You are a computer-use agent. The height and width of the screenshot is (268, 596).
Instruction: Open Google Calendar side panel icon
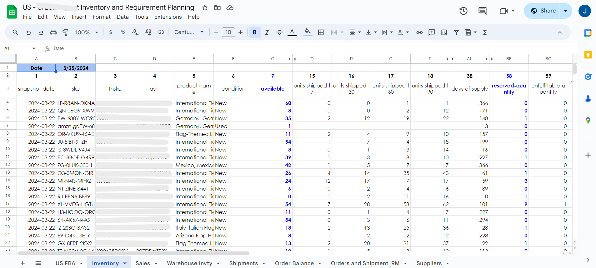pyautogui.click(x=588, y=33)
